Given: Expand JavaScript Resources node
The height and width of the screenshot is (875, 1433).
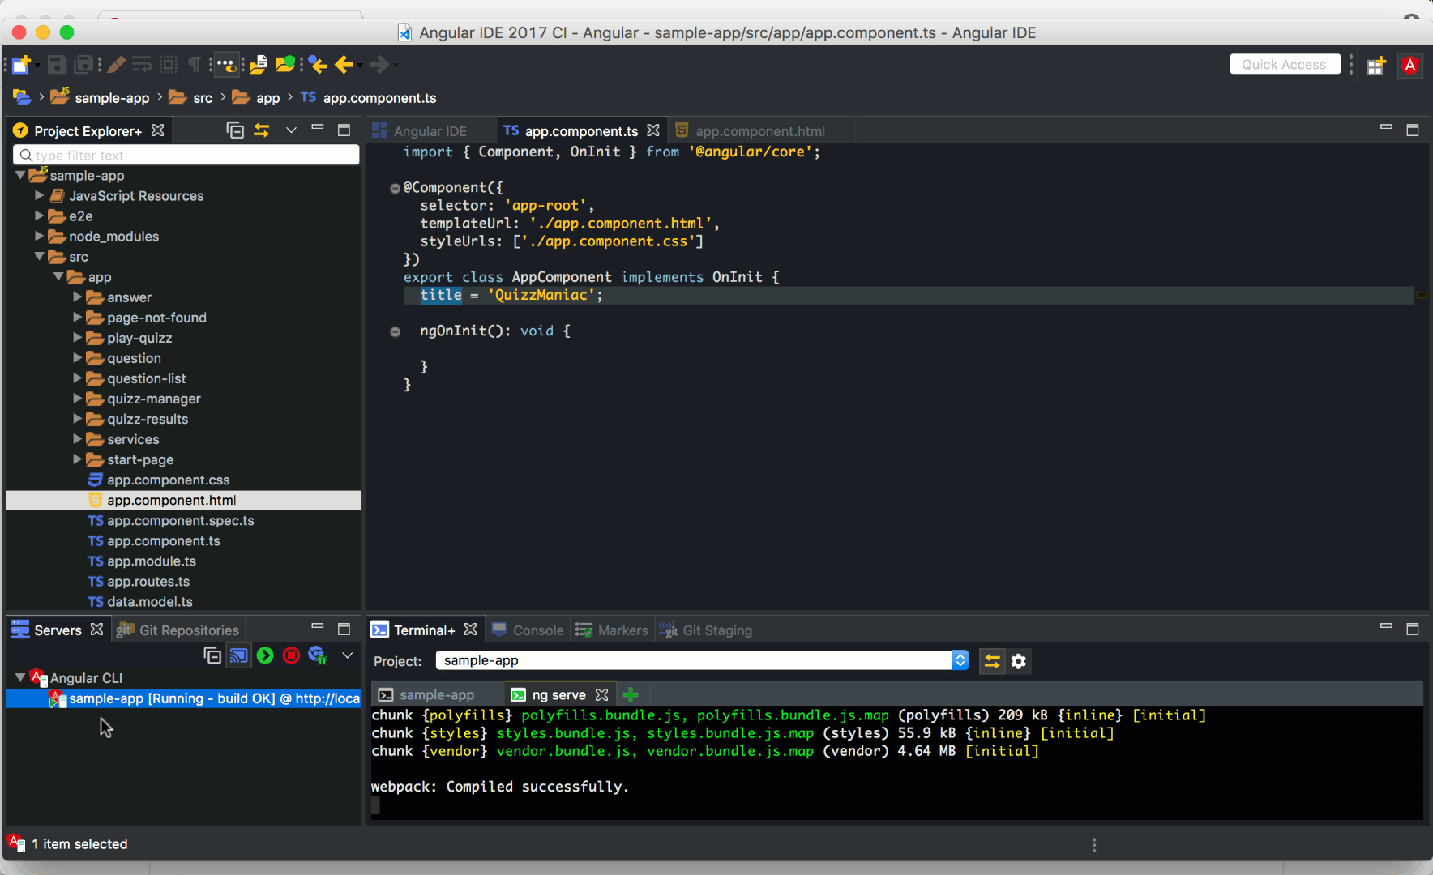Looking at the screenshot, I should [39, 195].
